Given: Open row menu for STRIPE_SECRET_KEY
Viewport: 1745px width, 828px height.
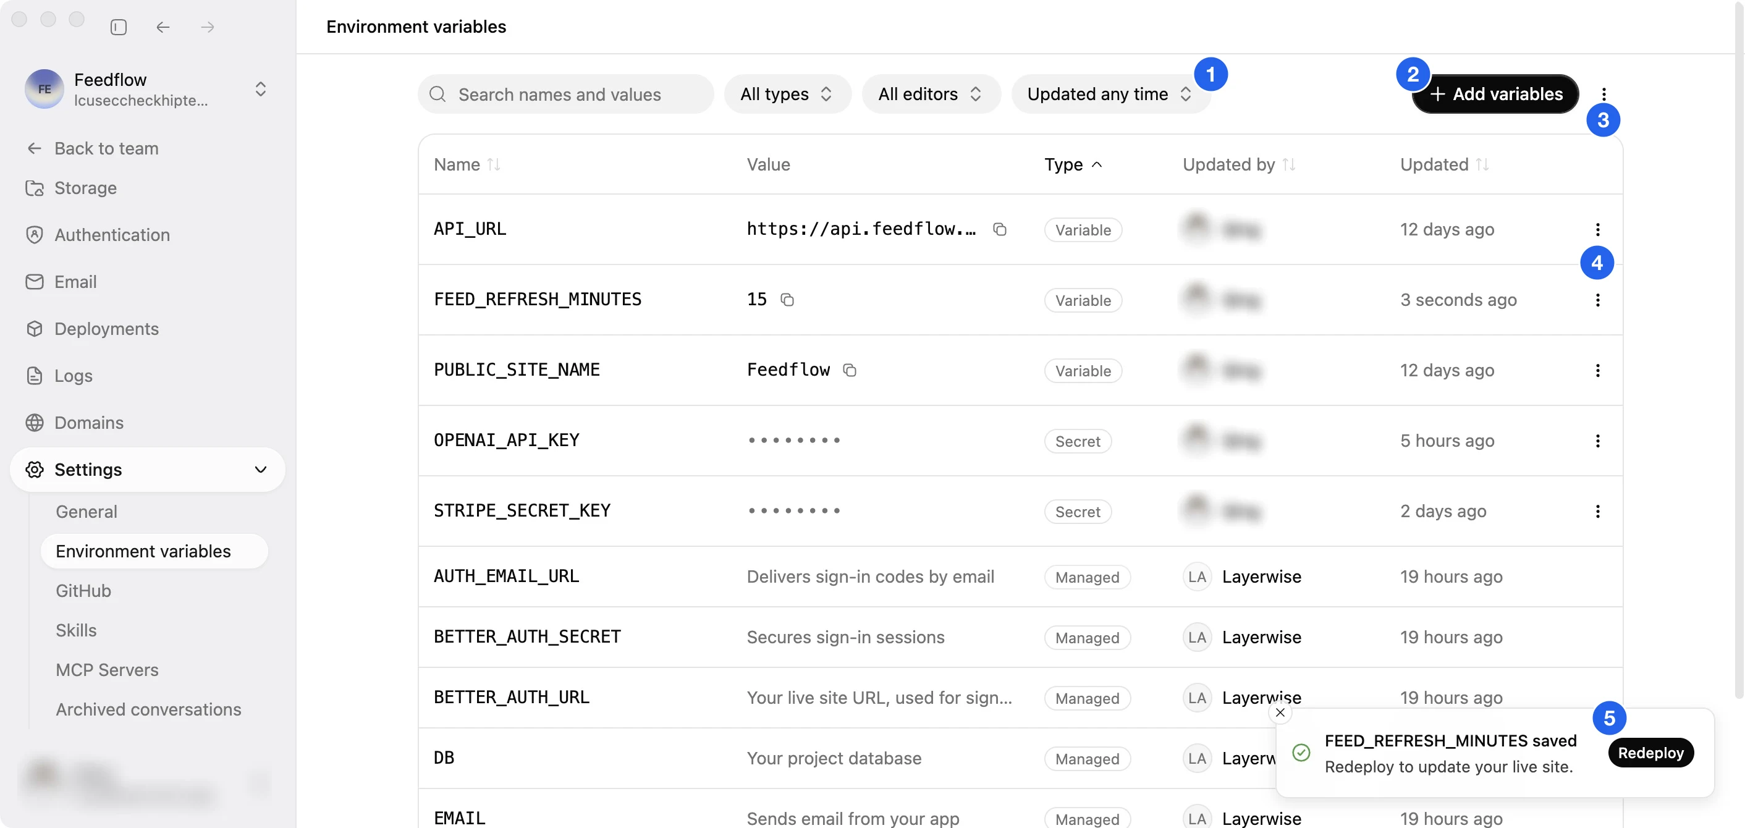Looking at the screenshot, I should [x=1597, y=511].
